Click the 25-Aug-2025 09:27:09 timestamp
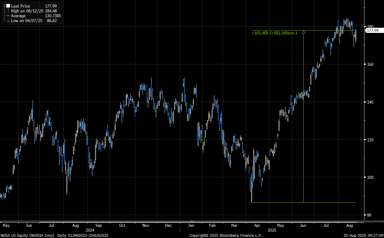 [363, 235]
